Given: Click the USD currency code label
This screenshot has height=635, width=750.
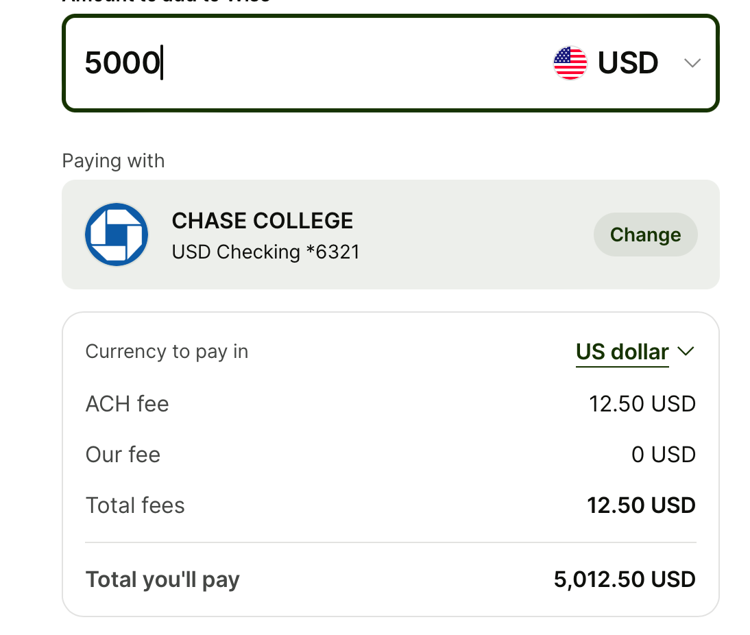Looking at the screenshot, I should pos(628,63).
